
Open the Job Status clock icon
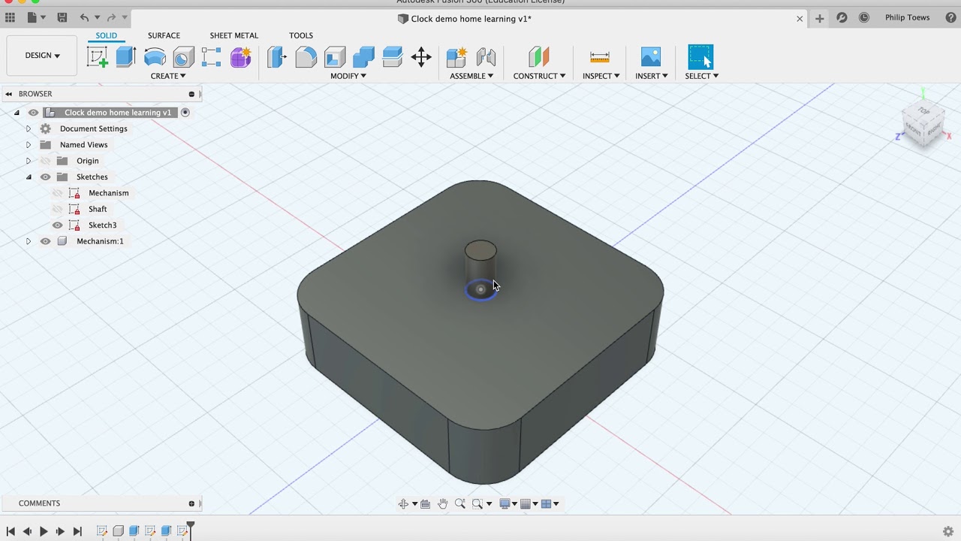tap(864, 18)
